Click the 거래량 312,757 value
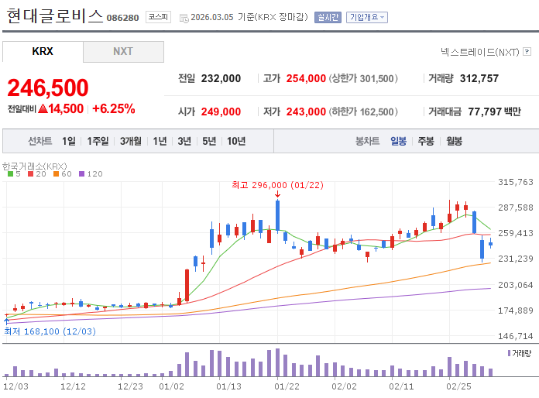Viewport: 539px width, 398px height. (x=479, y=78)
